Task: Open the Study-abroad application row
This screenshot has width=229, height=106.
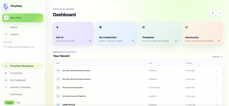Action: [138, 88]
